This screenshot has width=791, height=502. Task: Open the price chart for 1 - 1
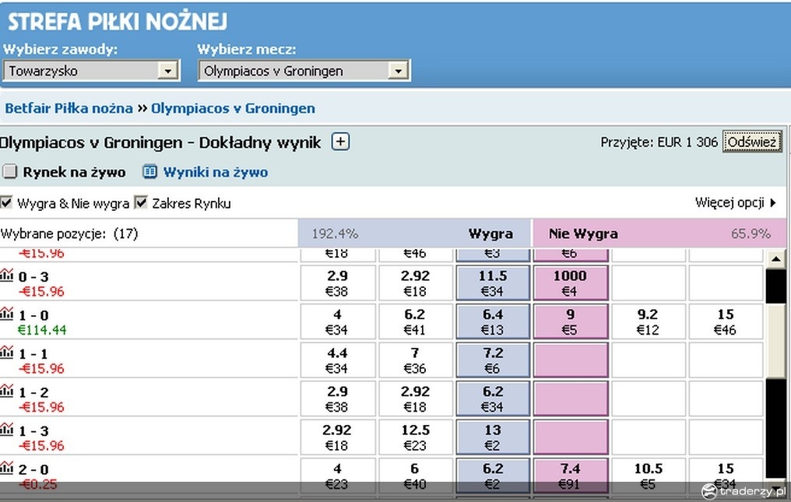coord(6,352)
